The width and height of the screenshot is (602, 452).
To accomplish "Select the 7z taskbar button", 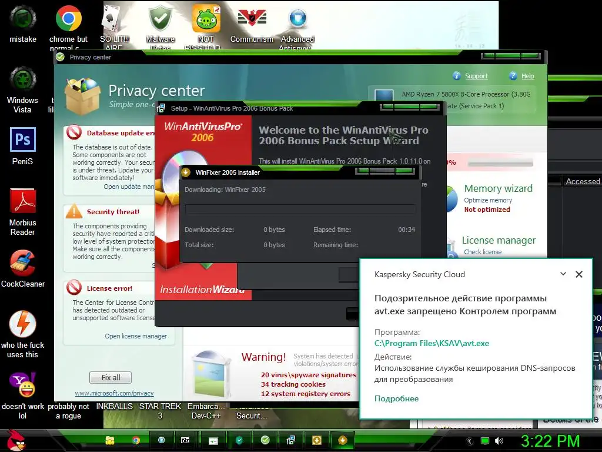I will pos(185,440).
